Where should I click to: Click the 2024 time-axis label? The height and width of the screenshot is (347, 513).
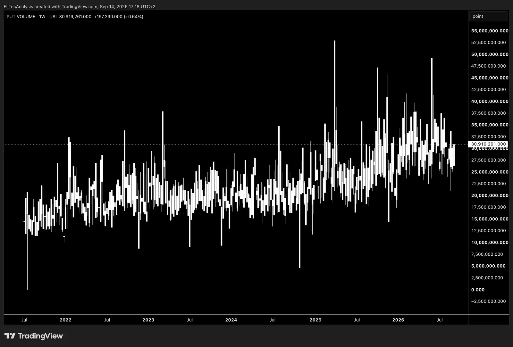click(x=231, y=320)
